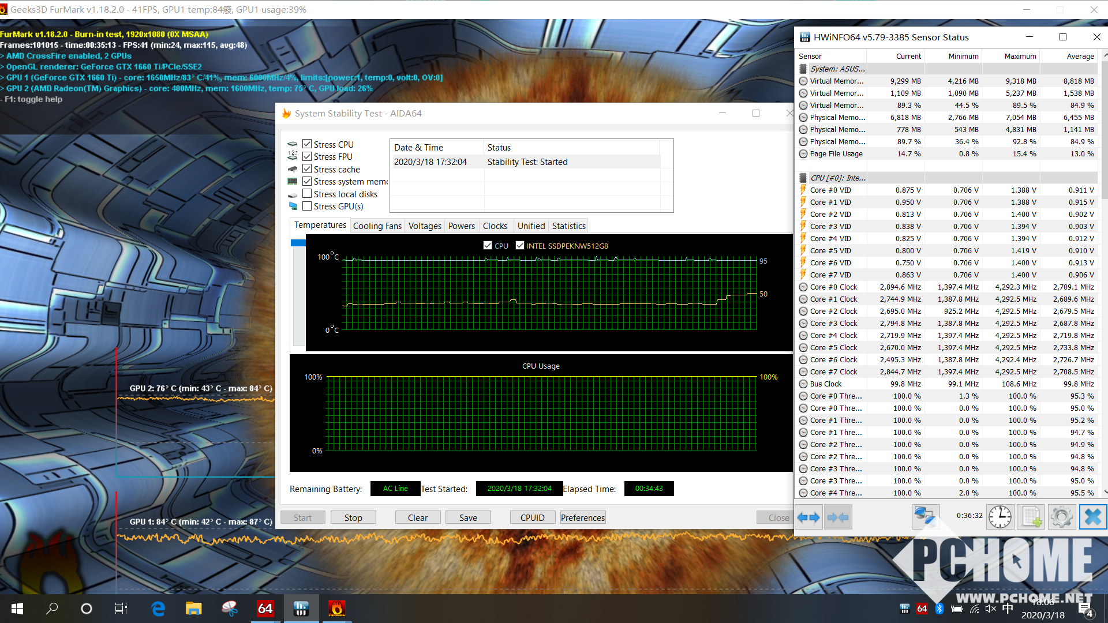Open File Explorer from taskbar
This screenshot has width=1108, height=623.
pos(193,609)
